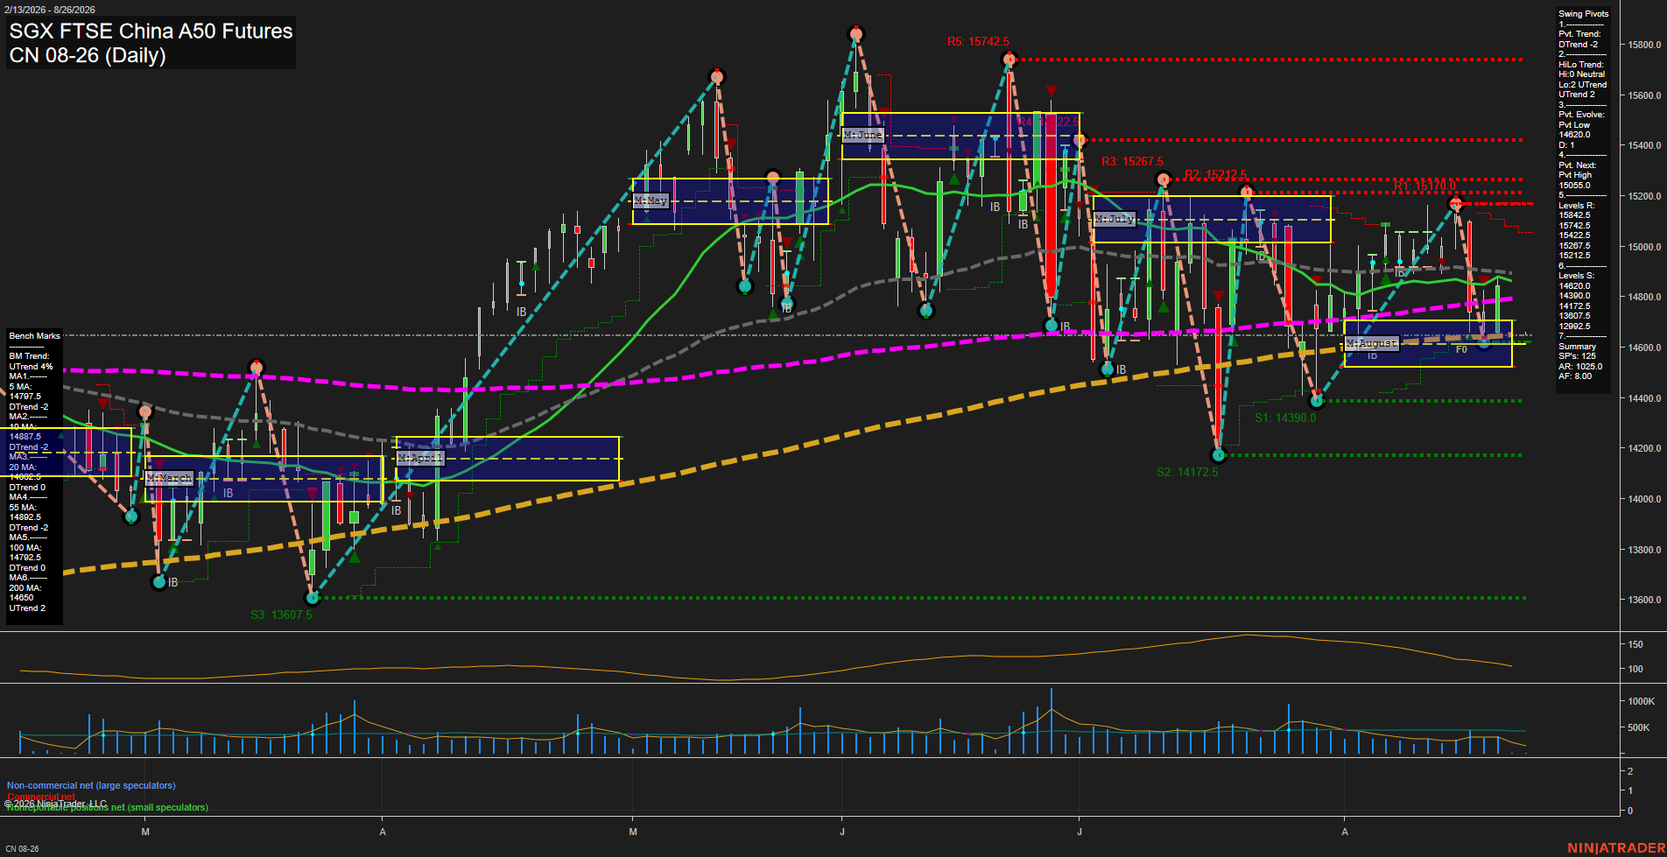Click the R3: 15267.5 resistance label

[x=1132, y=161]
